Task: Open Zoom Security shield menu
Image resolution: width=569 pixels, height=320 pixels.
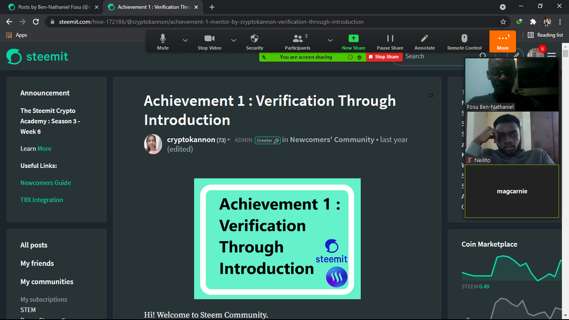Action: pos(255,42)
